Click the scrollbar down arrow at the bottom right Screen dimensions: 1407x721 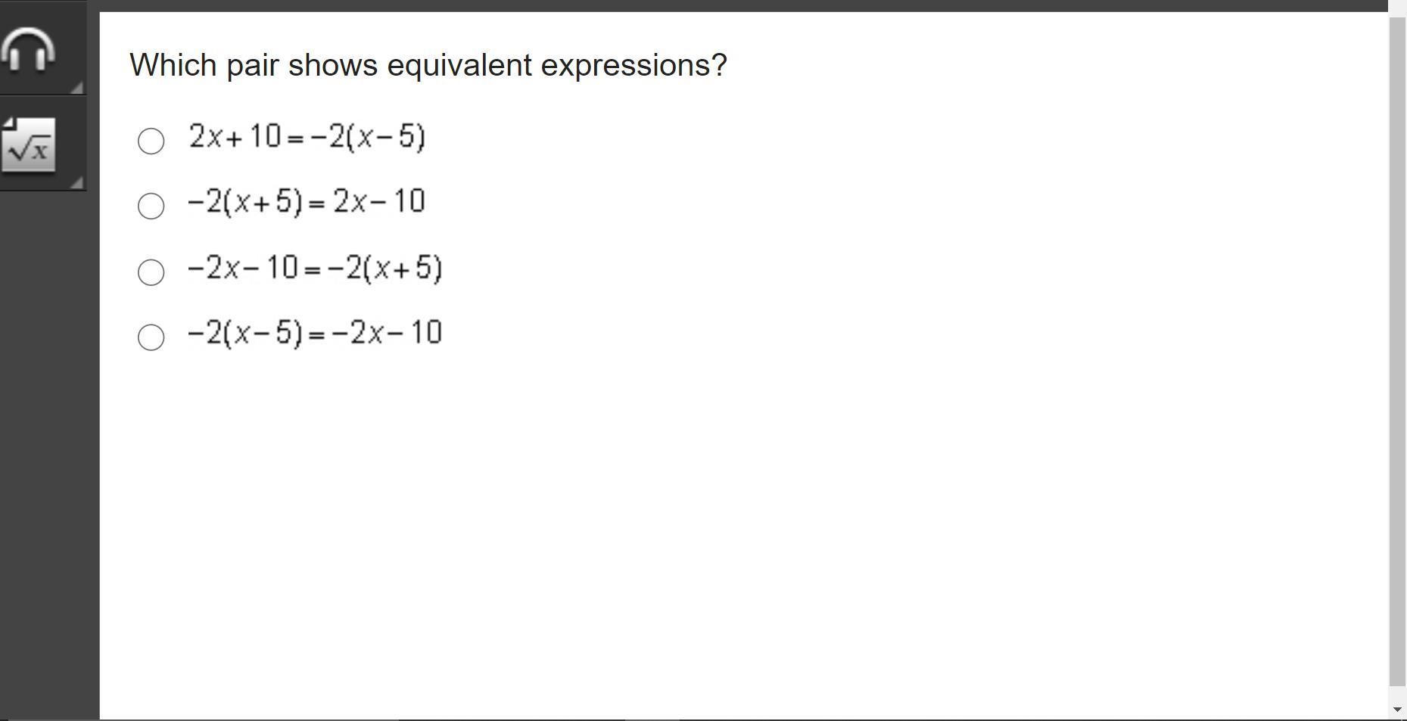[x=1398, y=710]
